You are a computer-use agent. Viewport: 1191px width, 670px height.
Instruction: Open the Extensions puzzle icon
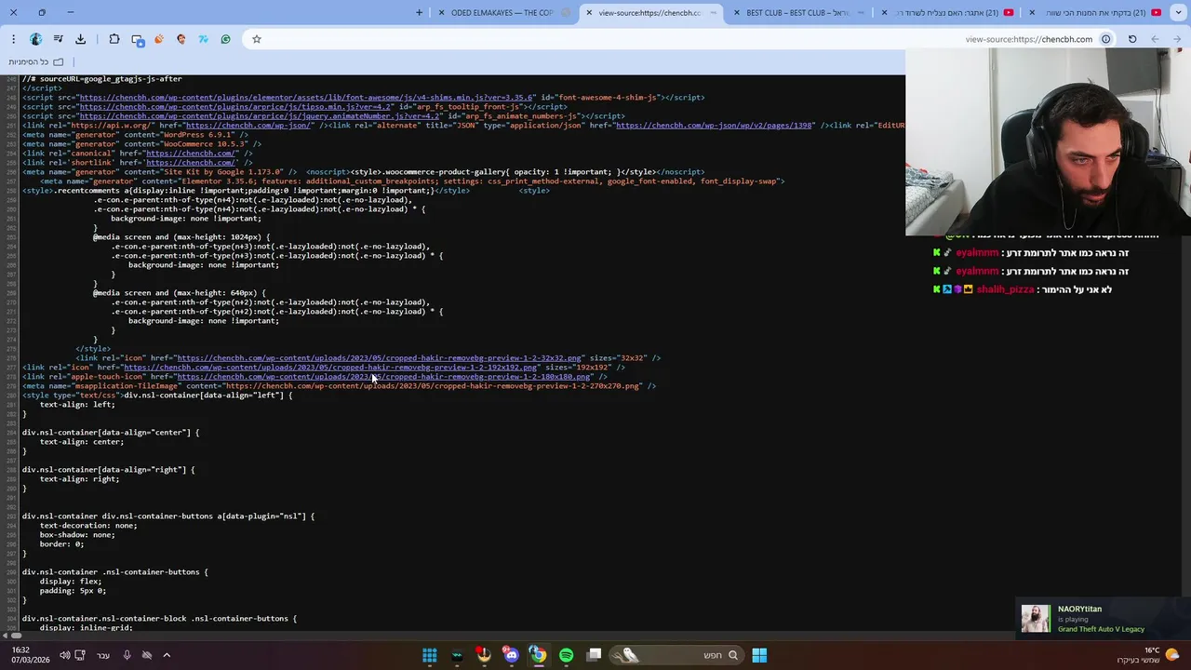click(114, 39)
